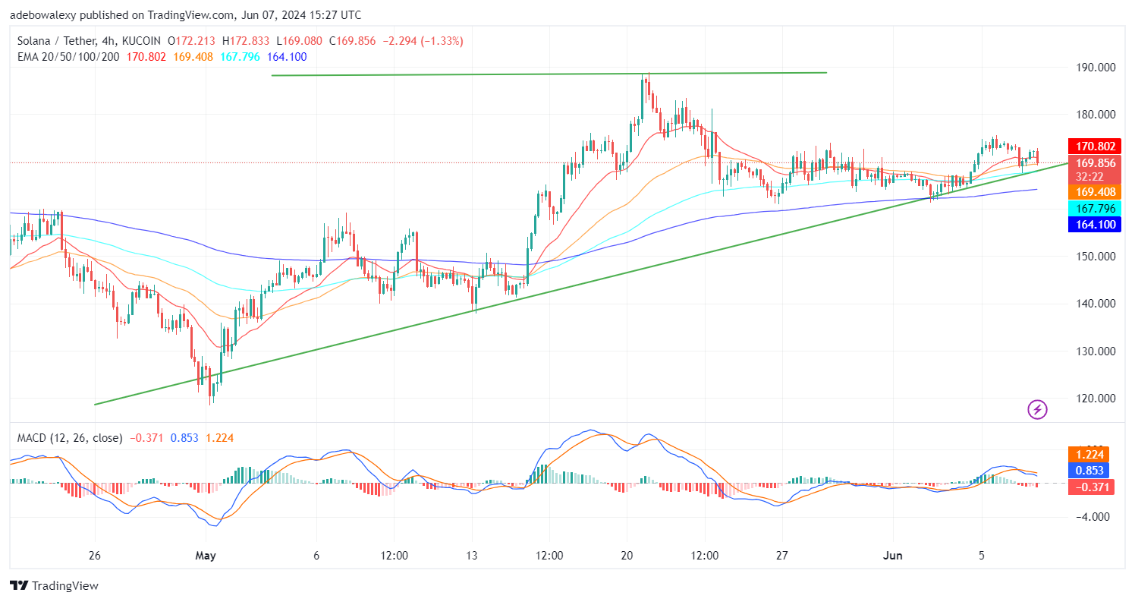Click the red -0.371 MACD axis tag
This screenshot has height=602, width=1135.
(x=1089, y=487)
